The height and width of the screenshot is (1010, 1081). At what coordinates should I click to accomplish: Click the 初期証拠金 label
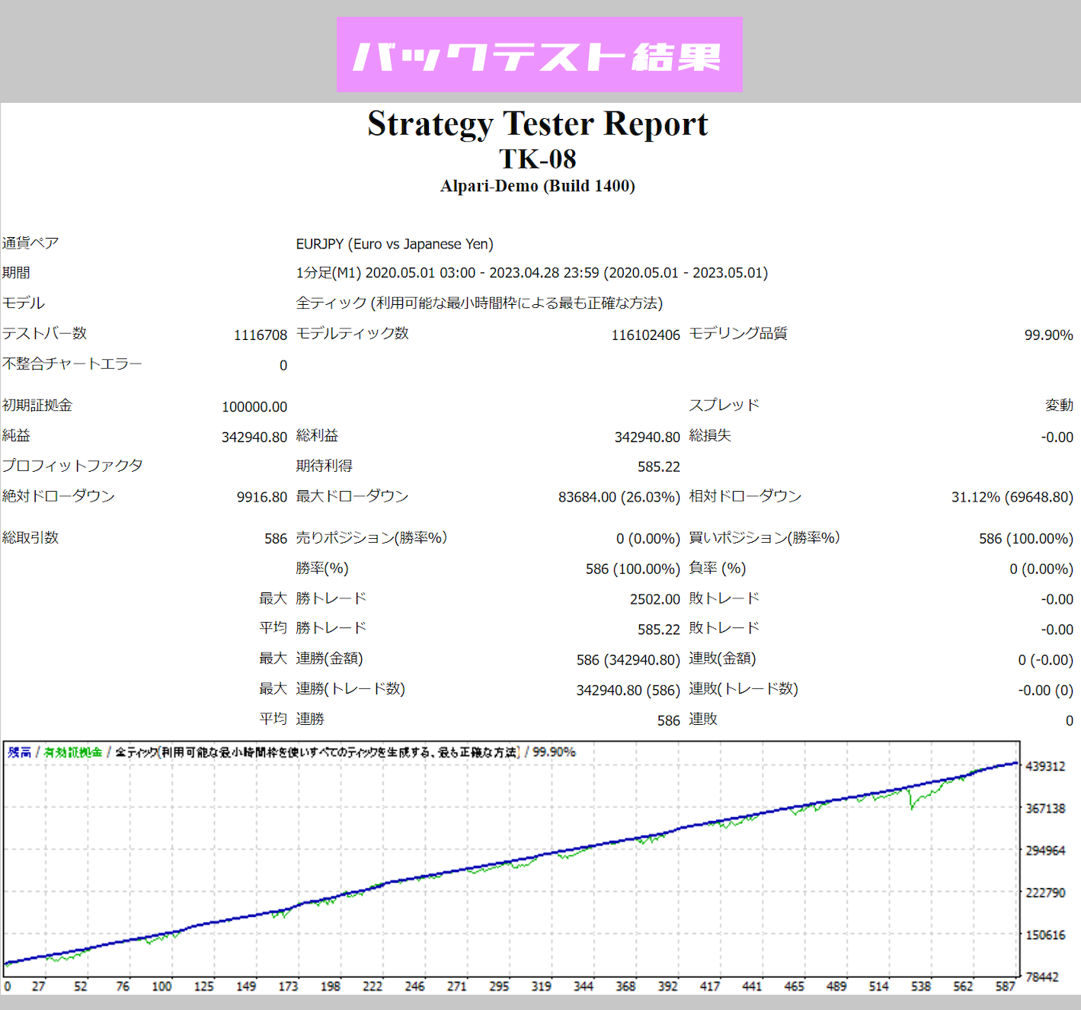point(37,406)
